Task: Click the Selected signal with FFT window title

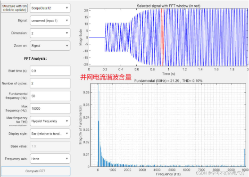Action: [x=168, y=6]
